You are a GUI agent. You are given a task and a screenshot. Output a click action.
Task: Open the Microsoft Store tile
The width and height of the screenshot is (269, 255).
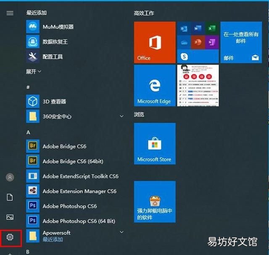[x=155, y=144]
